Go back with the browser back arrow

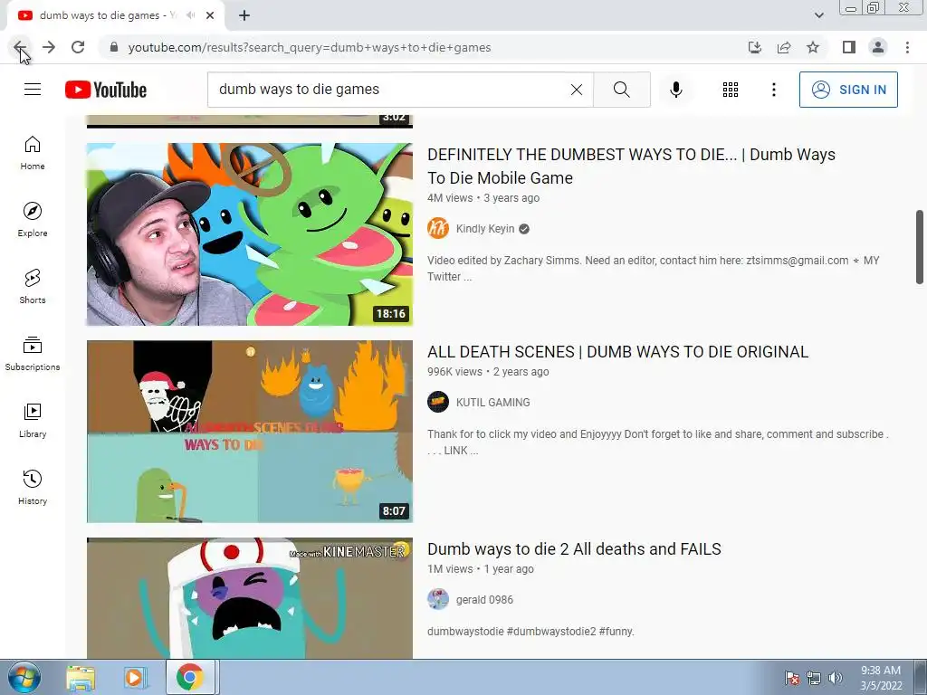(20, 47)
